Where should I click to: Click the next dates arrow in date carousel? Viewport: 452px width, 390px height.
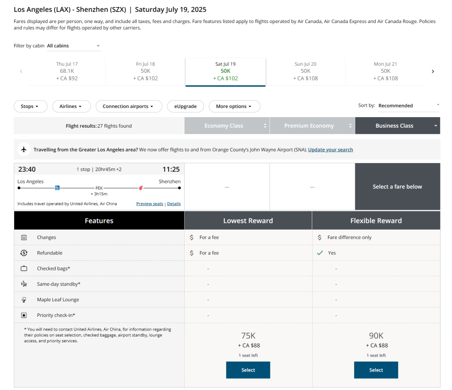click(433, 72)
